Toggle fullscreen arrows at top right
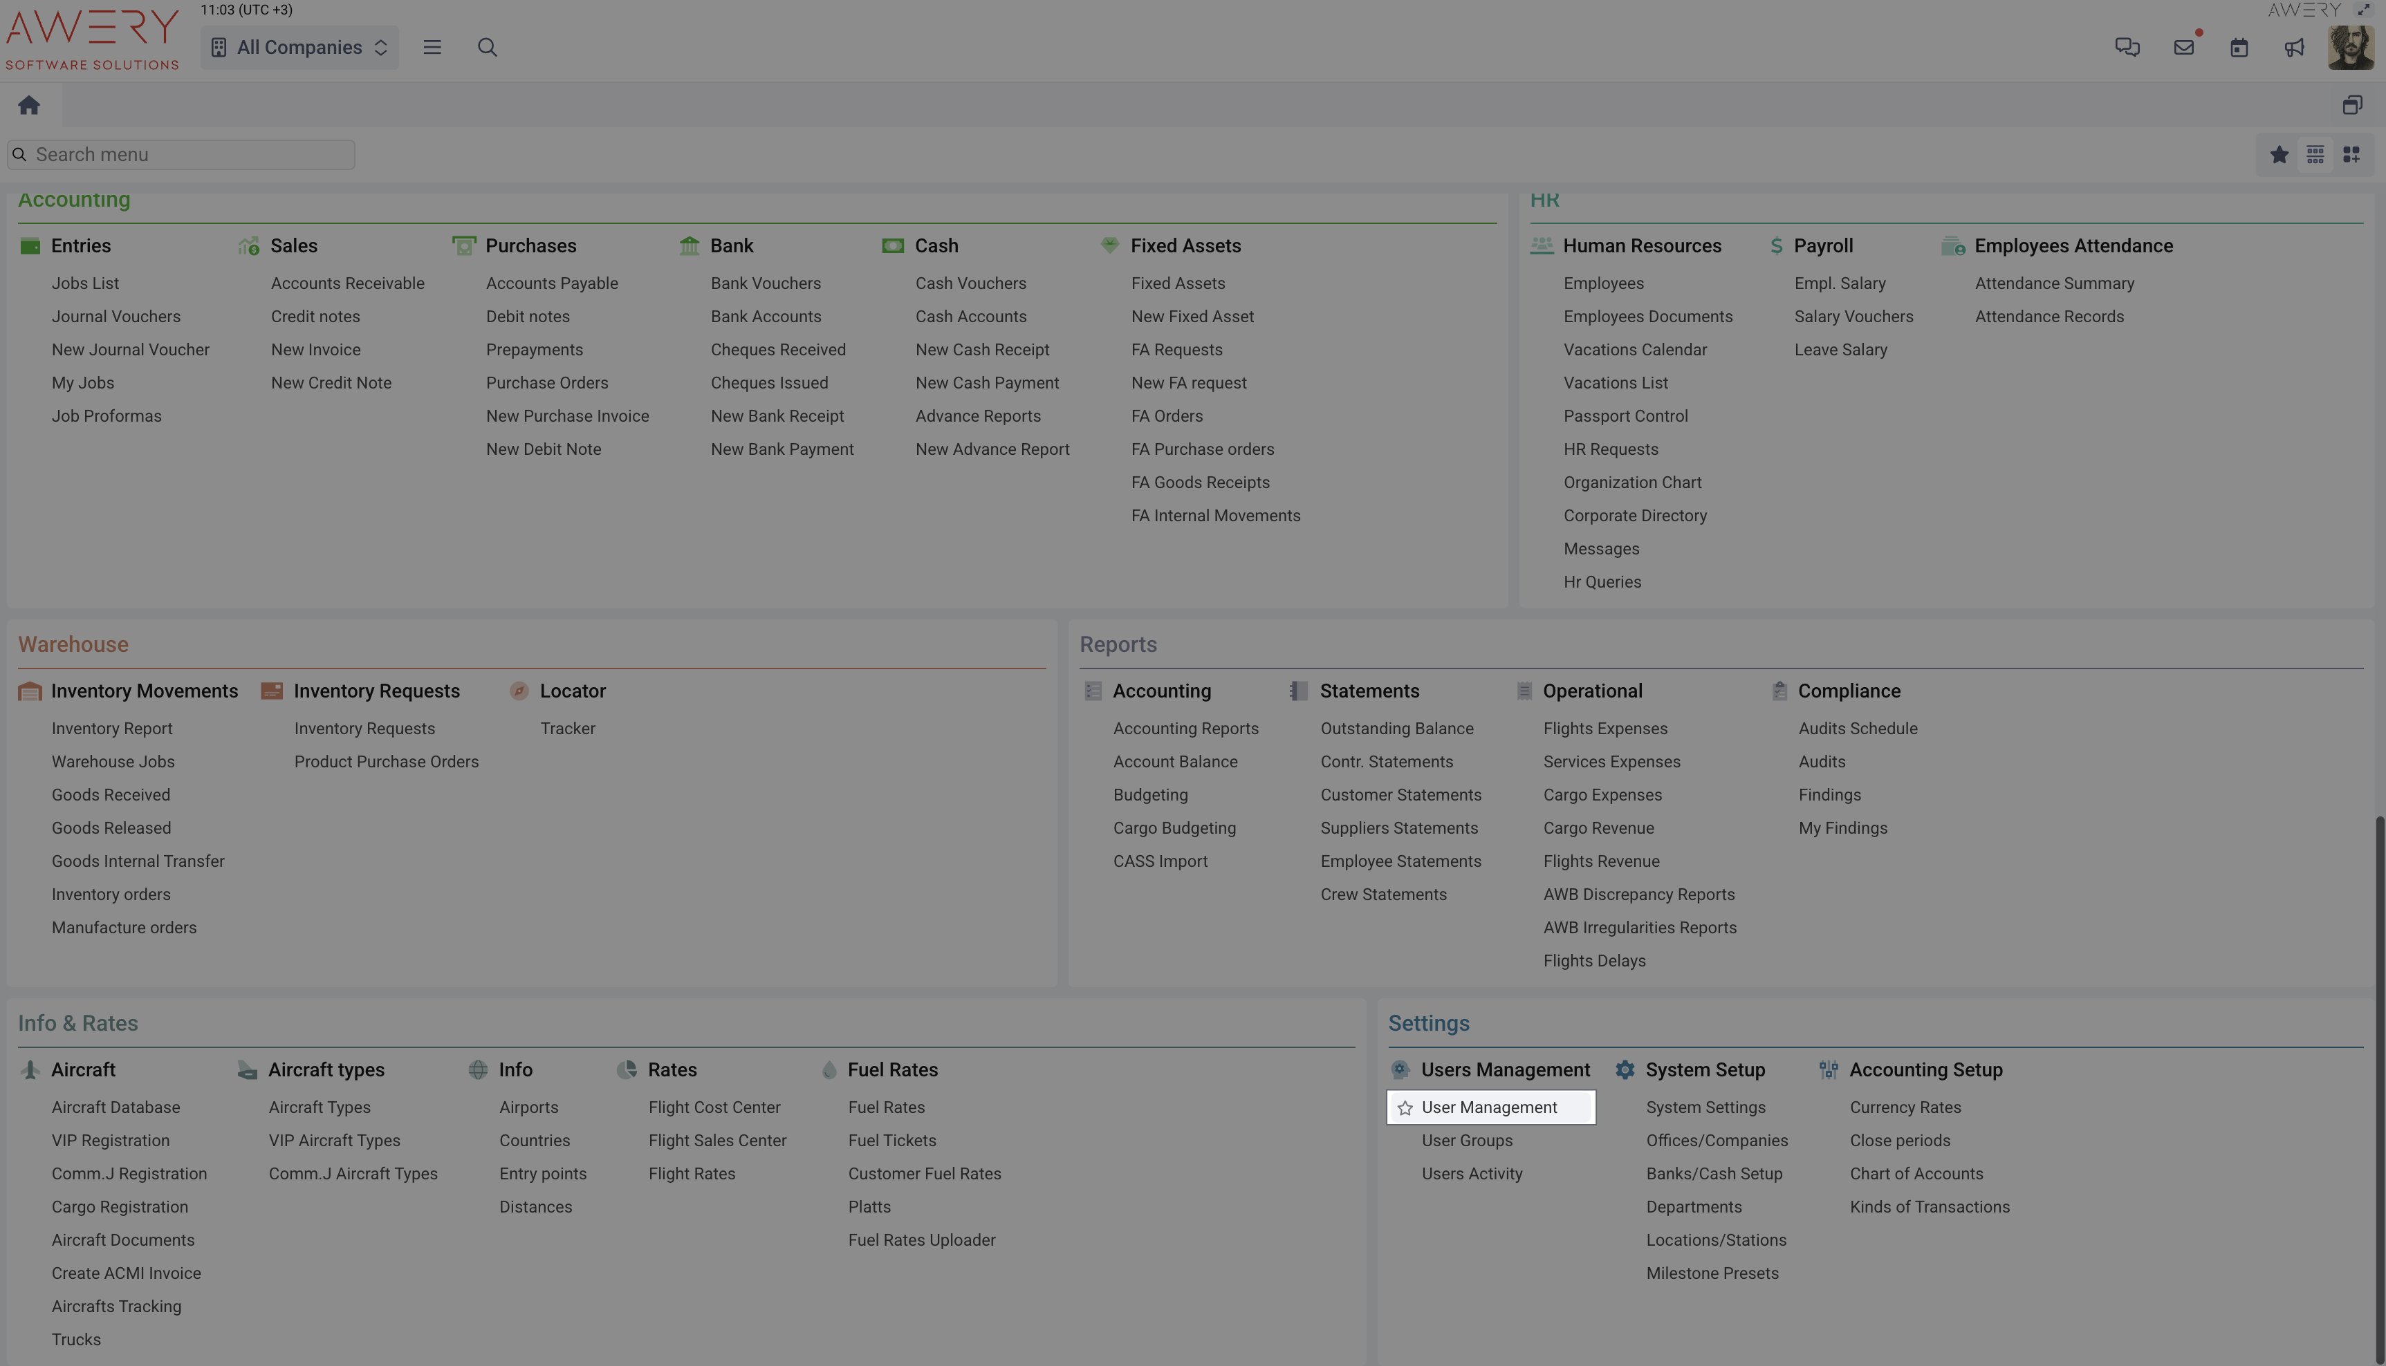 [2362, 10]
